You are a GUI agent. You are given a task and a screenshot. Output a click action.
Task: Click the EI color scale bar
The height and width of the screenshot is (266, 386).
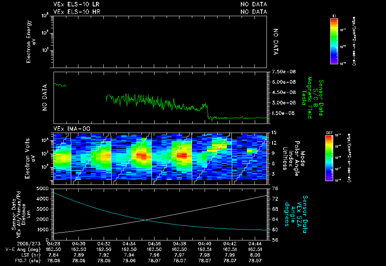(x=334, y=41)
